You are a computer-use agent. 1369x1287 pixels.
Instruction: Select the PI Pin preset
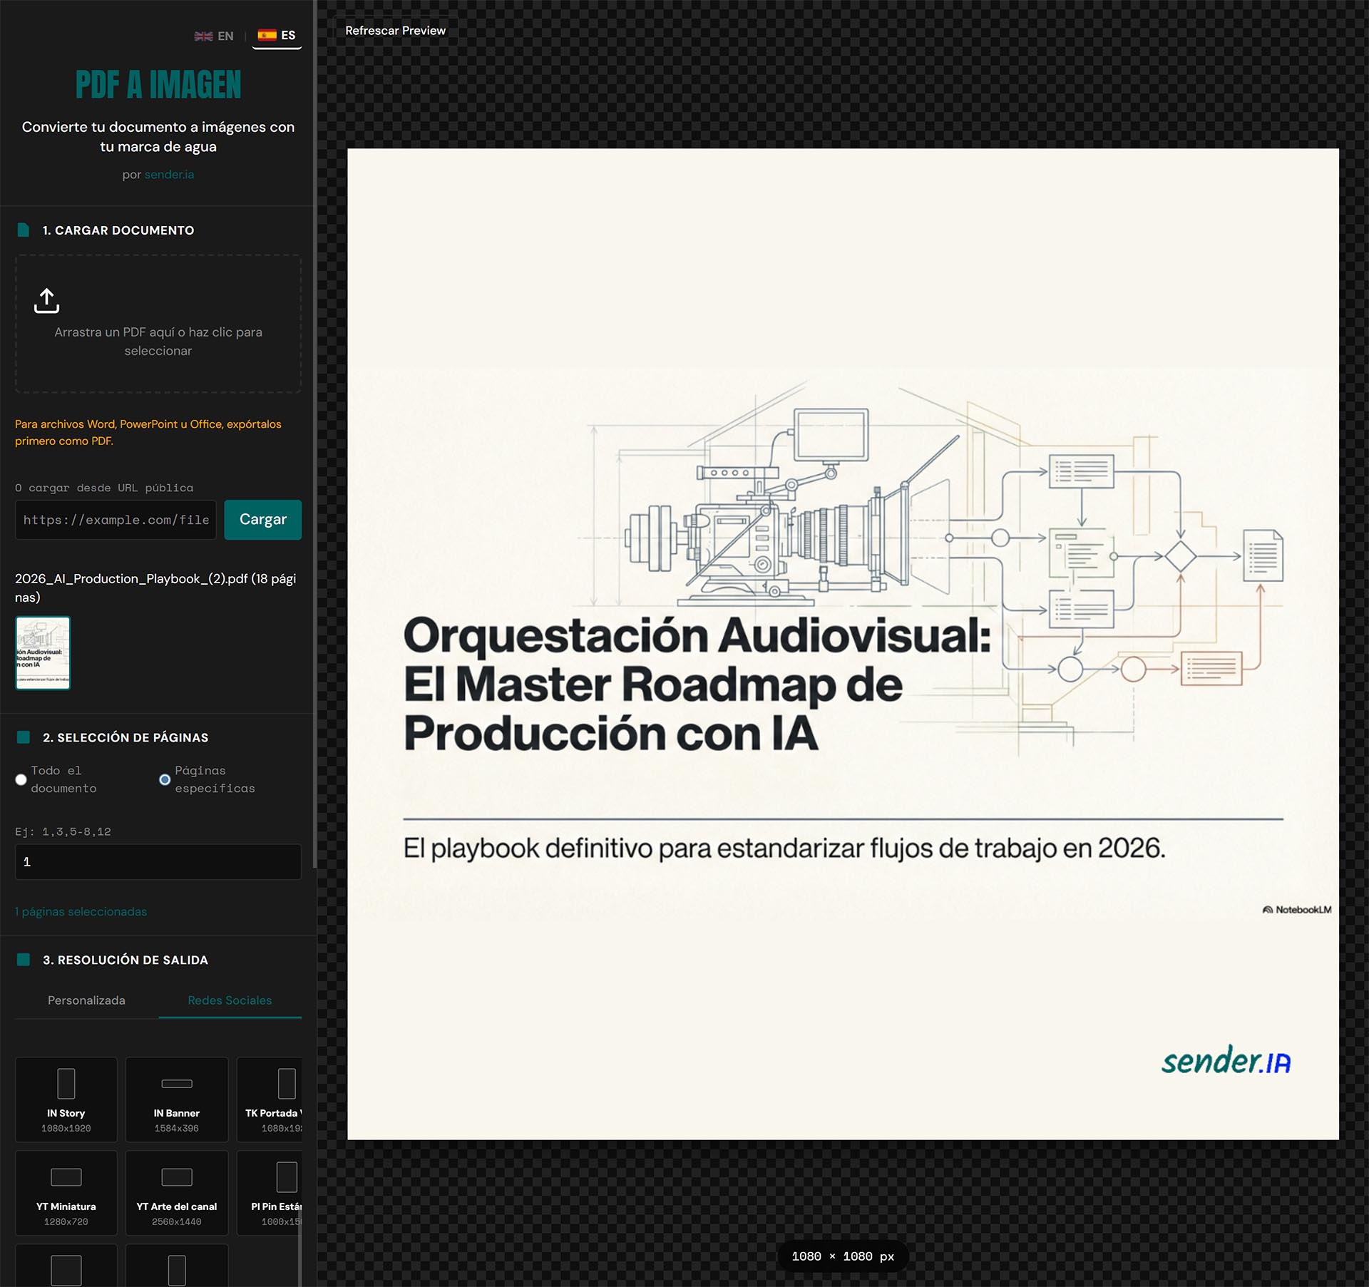271,1192
